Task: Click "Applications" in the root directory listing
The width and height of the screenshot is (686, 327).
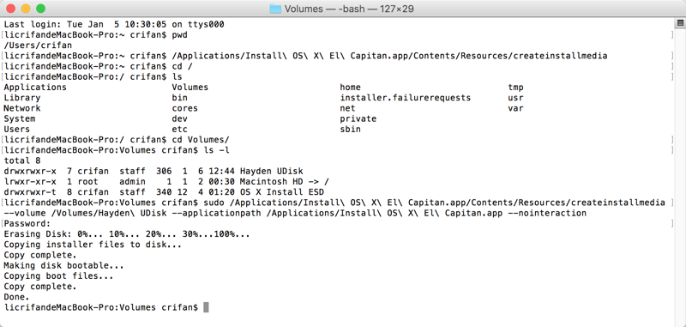Action: point(35,87)
